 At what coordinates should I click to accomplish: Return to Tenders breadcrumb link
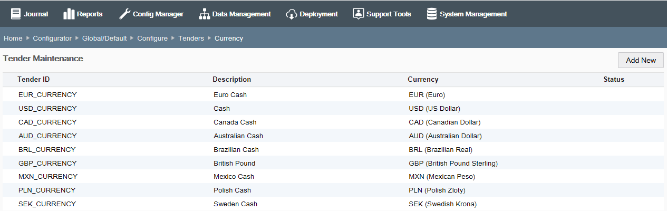[191, 39]
